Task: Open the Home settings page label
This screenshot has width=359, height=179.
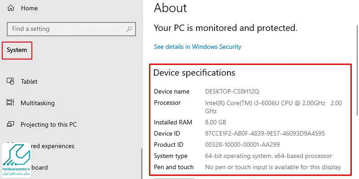Action: [29, 8]
